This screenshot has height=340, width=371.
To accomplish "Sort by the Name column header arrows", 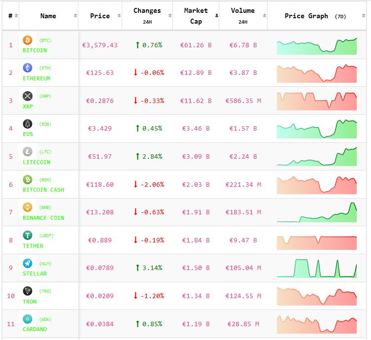I will tap(75, 16).
